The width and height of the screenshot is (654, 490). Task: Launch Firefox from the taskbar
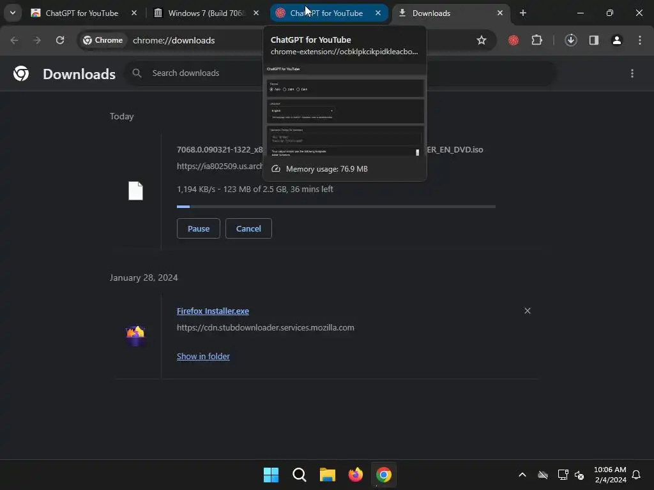pyautogui.click(x=356, y=475)
